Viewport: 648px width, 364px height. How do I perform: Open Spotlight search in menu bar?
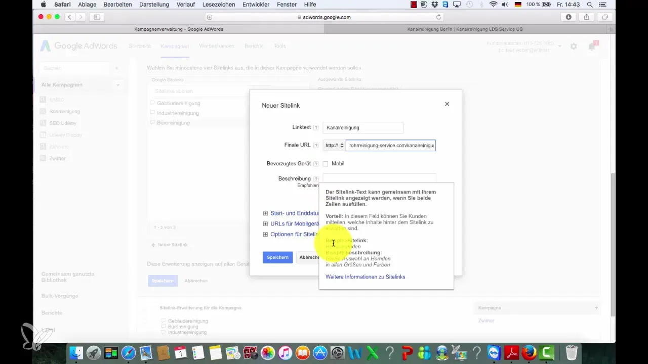click(590, 4)
